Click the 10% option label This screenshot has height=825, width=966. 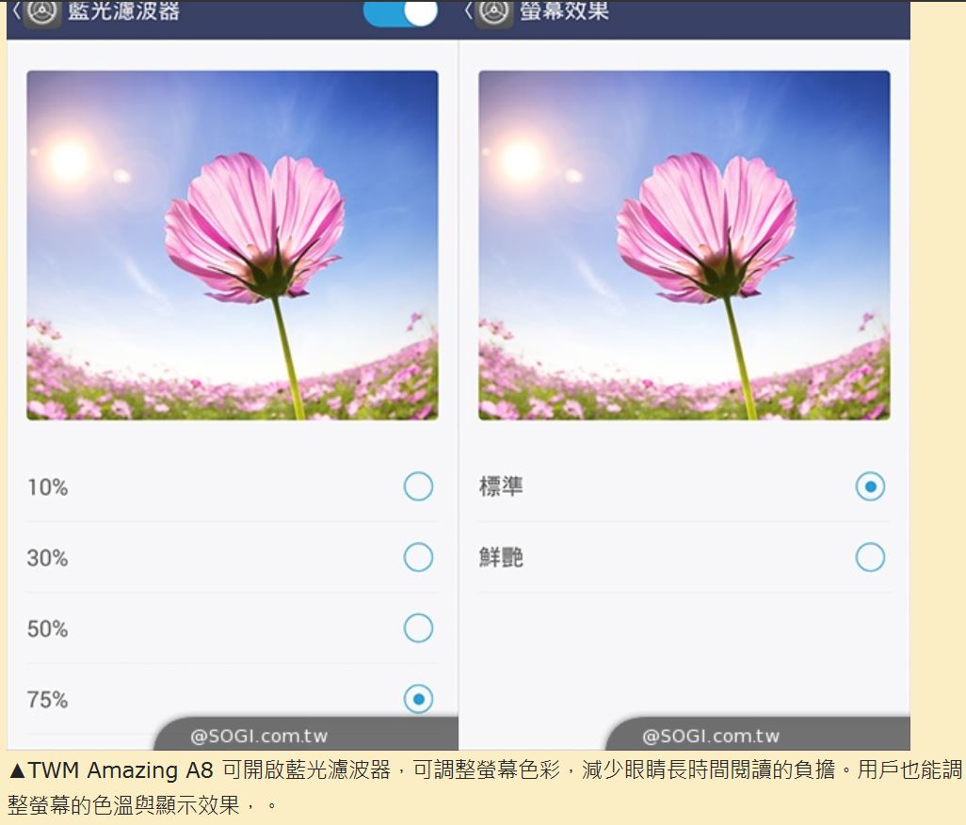pyautogui.click(x=47, y=487)
